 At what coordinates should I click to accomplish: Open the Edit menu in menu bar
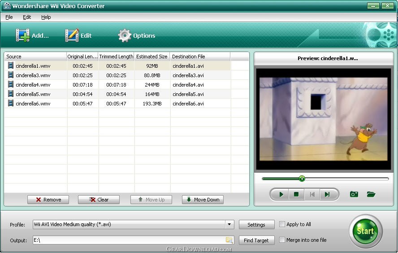point(27,17)
